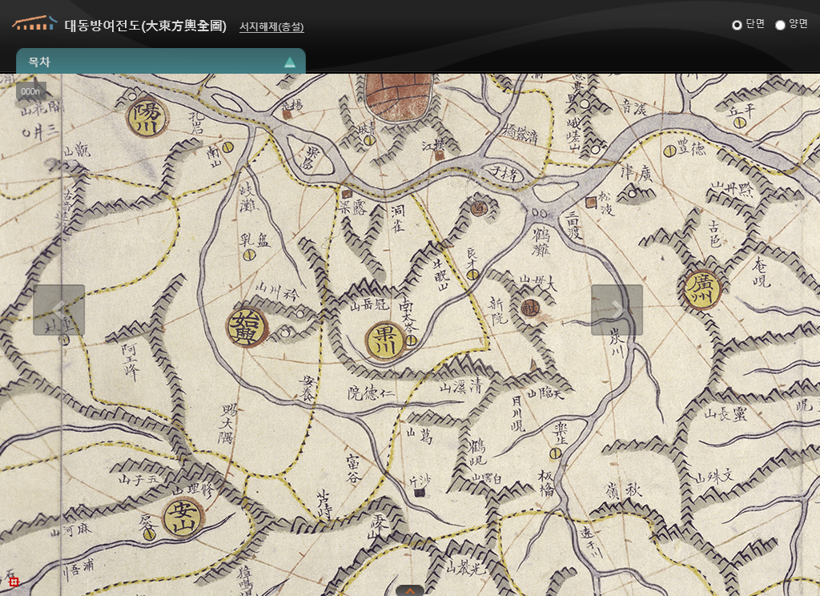Open the 서지해제(총설) link
Viewport: 820px width, 596px height.
pyautogui.click(x=271, y=26)
